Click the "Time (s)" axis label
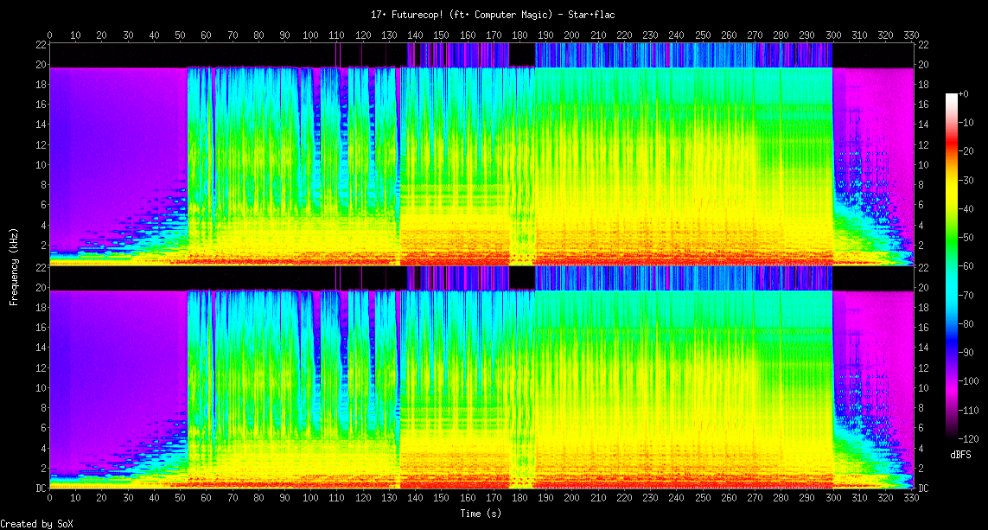 pyautogui.click(x=481, y=514)
